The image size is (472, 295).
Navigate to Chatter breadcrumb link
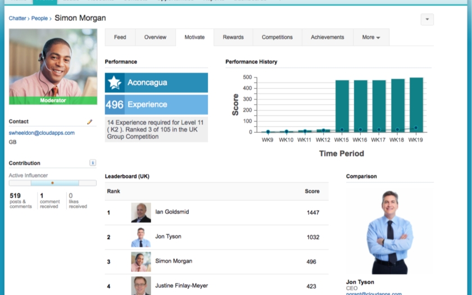(17, 19)
